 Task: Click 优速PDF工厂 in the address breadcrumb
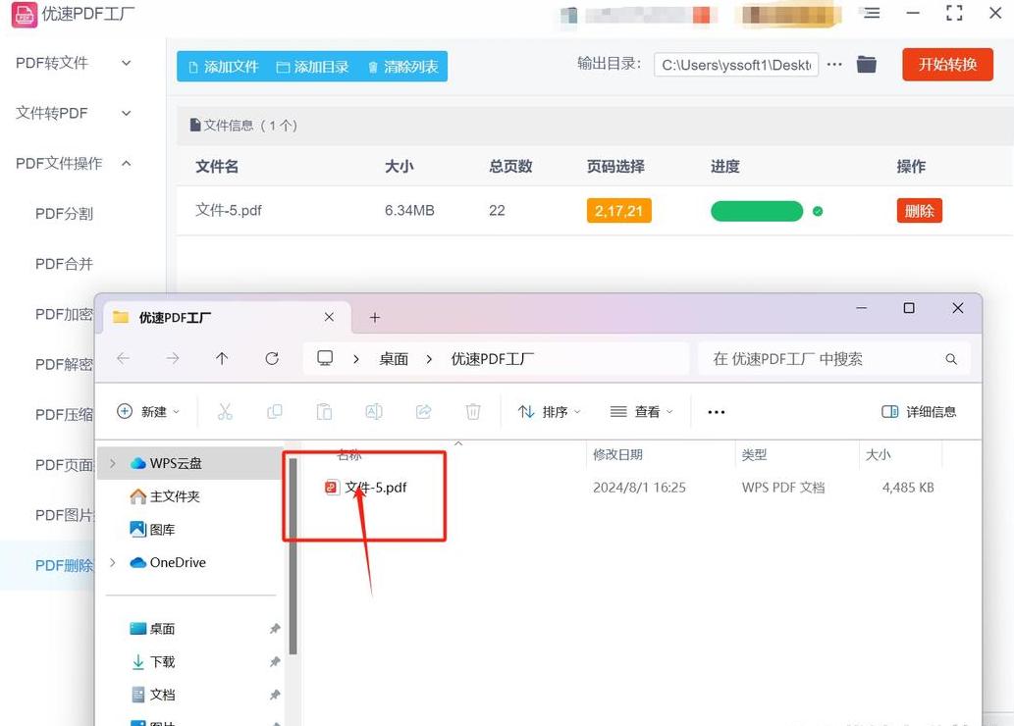point(492,359)
